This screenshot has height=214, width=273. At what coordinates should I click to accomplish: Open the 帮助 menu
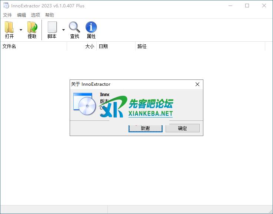(50, 15)
